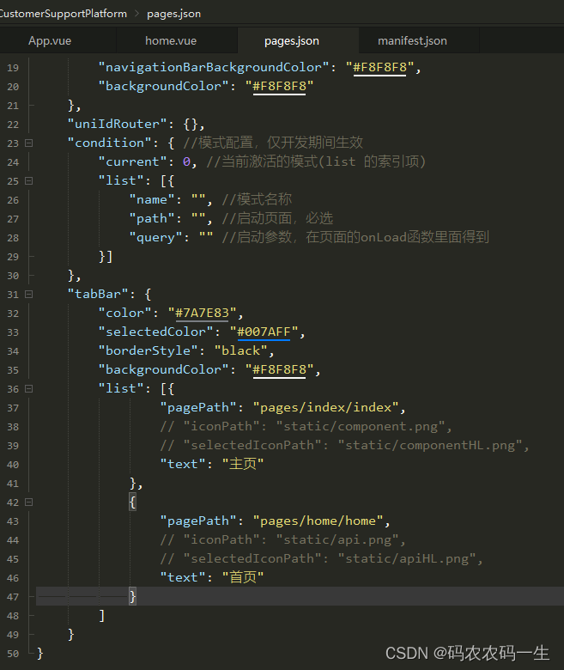Image resolution: width=564 pixels, height=670 pixels.
Task: Collapse the fold at line 23 condition
Action: coord(29,143)
